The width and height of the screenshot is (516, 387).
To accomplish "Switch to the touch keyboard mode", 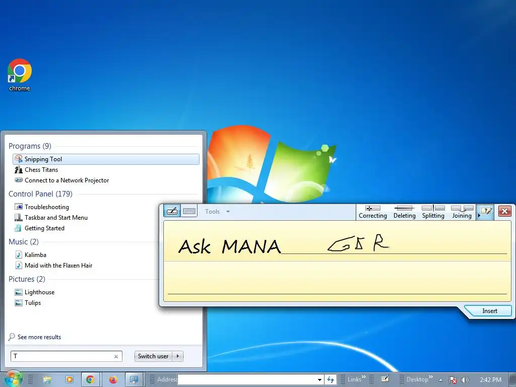I will click(x=189, y=211).
